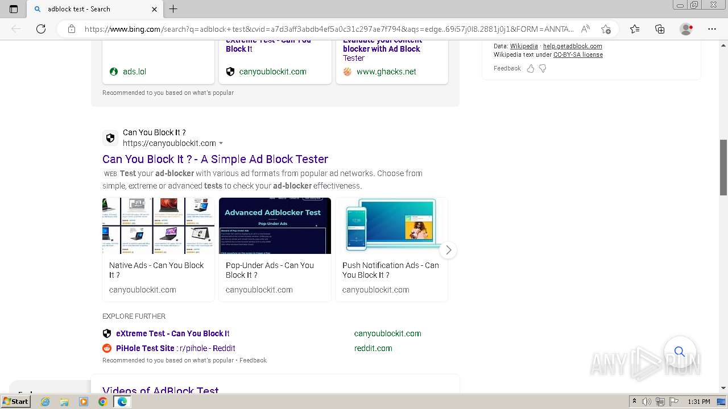Expand the canyoublockit.com URL dropdown arrow
728x409 pixels.
[221, 144]
